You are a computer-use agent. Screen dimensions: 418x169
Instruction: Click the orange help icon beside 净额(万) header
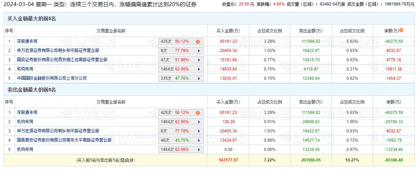click(x=401, y=30)
